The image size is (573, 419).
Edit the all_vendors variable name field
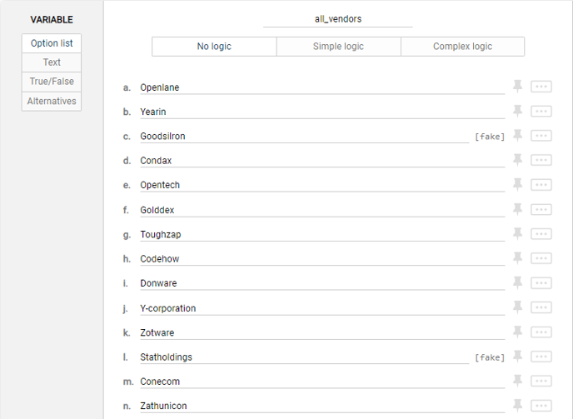pyautogui.click(x=338, y=19)
